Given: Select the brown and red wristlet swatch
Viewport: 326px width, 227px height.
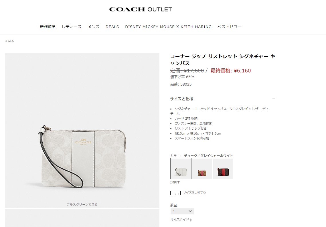Looking at the screenshot, I should tap(223, 169).
